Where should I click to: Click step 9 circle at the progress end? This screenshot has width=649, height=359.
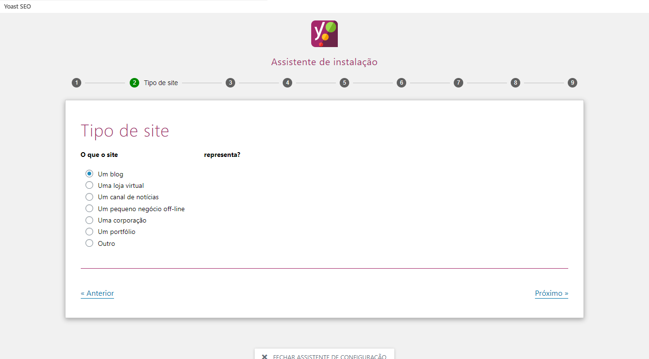(573, 82)
